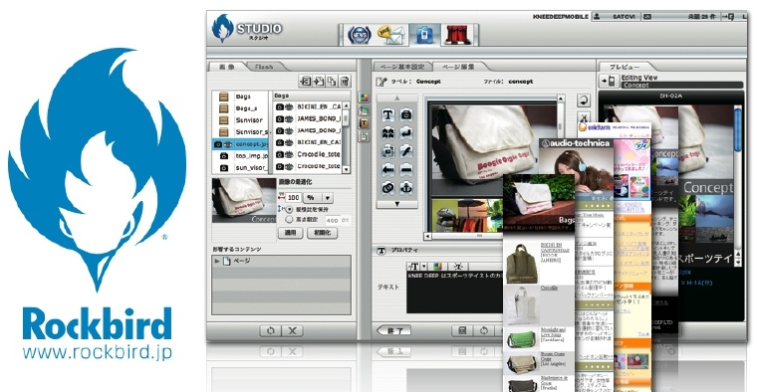
Task: Select the Flash tool in palette
Action: click(x=406, y=151)
